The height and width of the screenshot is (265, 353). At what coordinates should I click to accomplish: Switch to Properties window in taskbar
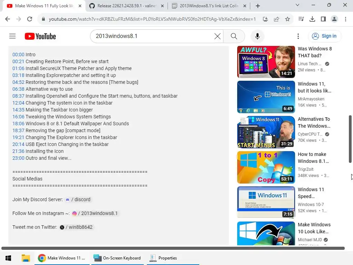(x=173, y=258)
